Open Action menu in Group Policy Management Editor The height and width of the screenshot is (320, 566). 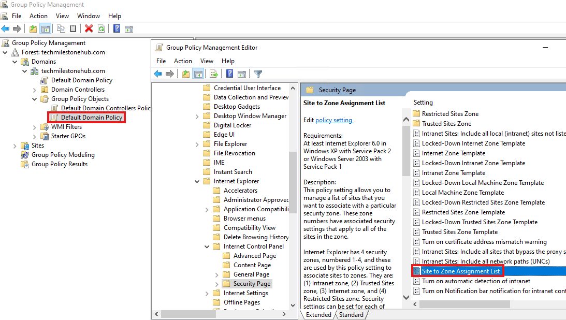[183, 61]
